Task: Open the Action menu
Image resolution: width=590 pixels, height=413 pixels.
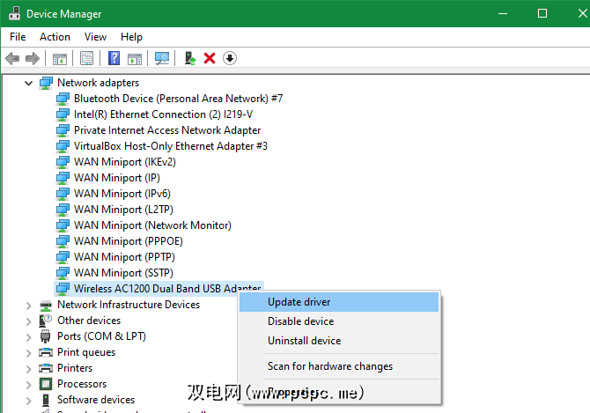Action: pyautogui.click(x=55, y=37)
